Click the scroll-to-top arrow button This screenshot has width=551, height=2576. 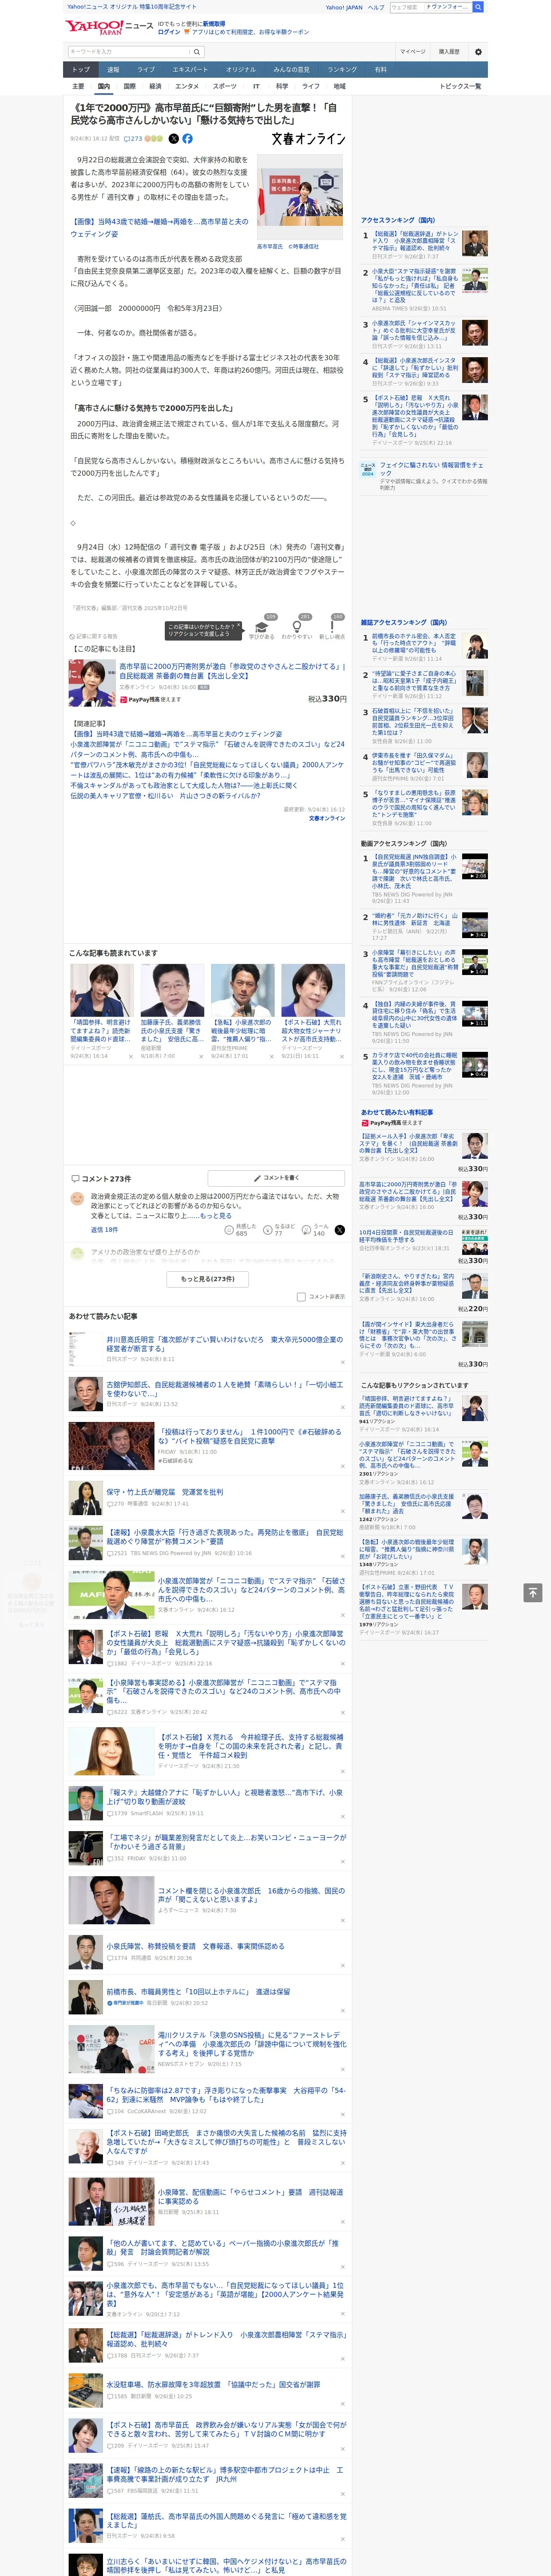click(x=533, y=1592)
